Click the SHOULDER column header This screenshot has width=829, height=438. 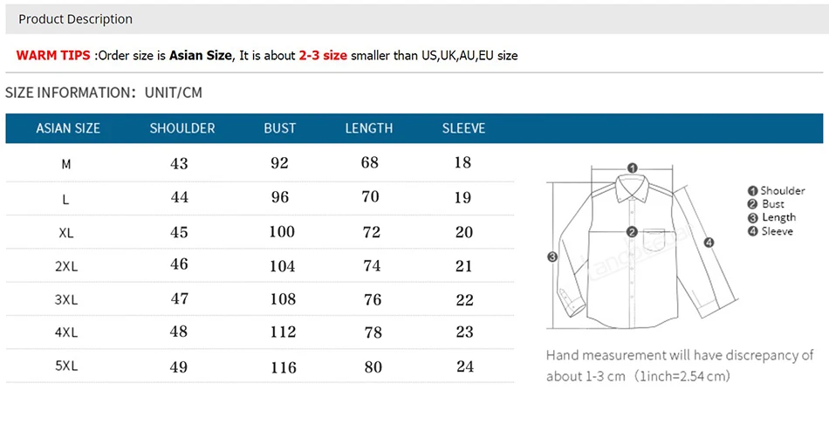(x=182, y=128)
